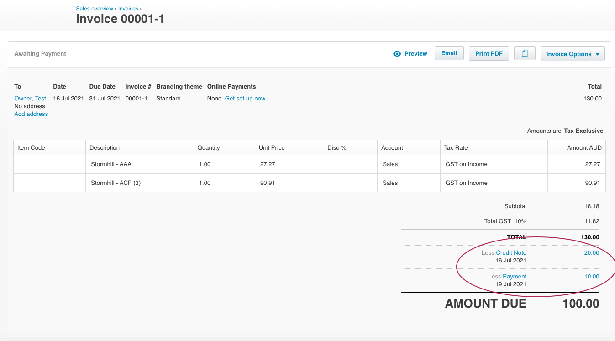
Task: Click the Email button
Action: [x=449, y=53]
